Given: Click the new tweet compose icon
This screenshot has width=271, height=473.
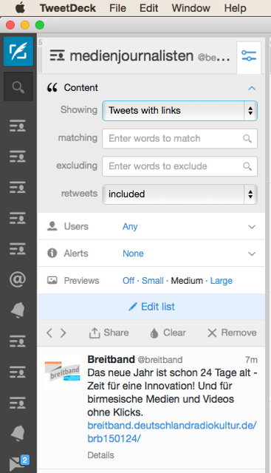Looking at the screenshot, I should click(x=18, y=51).
